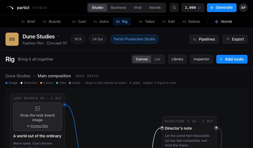The image size is (253, 148).
Task: Click the LOOK BOARD node header label
Action: click(24, 98)
